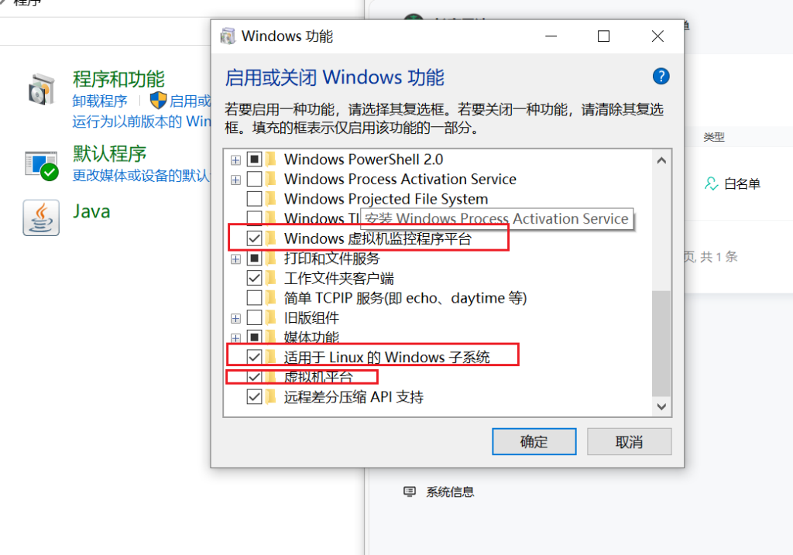Click the feature list scroll down arrow
793x555 pixels.
tap(661, 406)
